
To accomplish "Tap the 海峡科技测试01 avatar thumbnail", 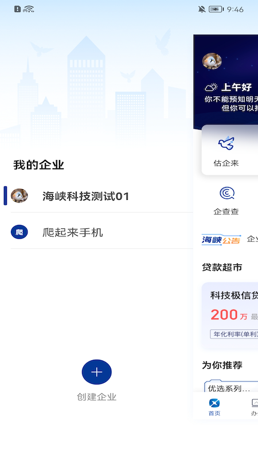I will [x=19, y=196].
